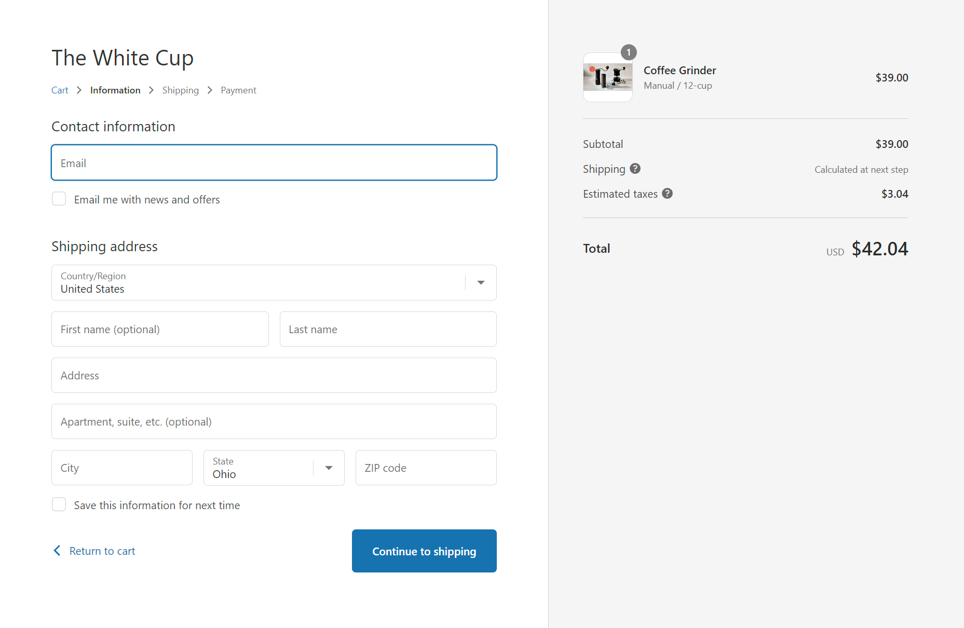This screenshot has height=628, width=964.
Task: Open the Shipping breadcrumb step
Action: click(180, 90)
